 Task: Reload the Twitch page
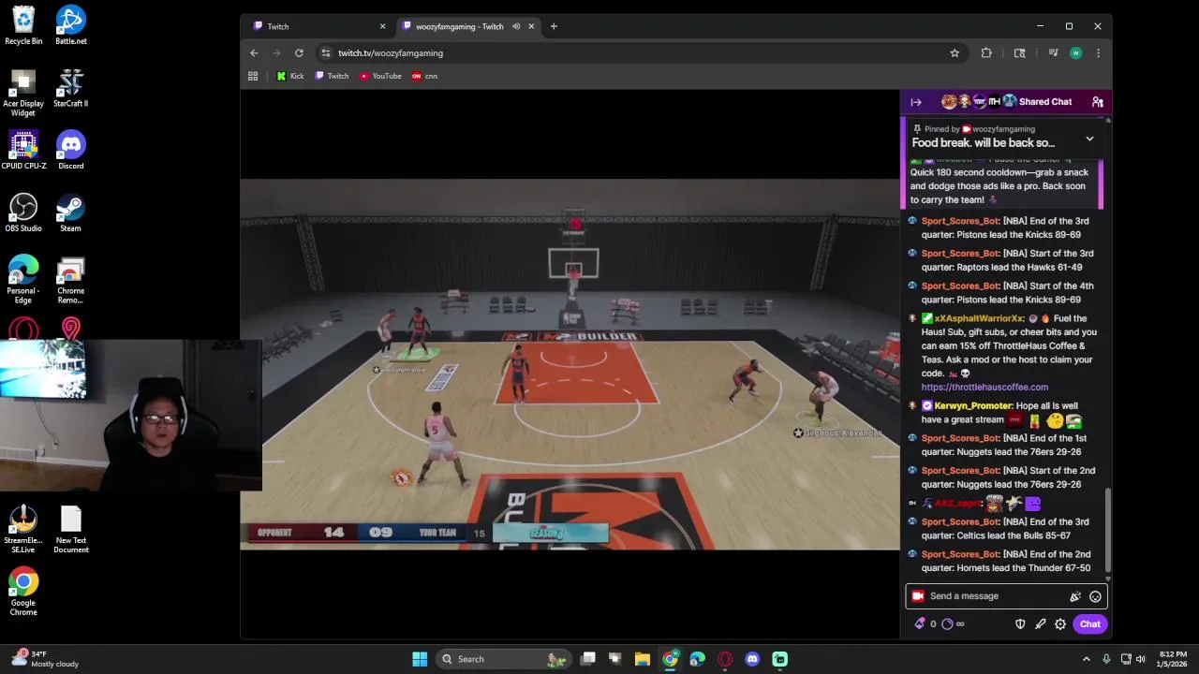point(299,53)
